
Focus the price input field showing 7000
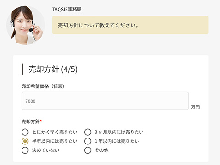(x=105, y=101)
